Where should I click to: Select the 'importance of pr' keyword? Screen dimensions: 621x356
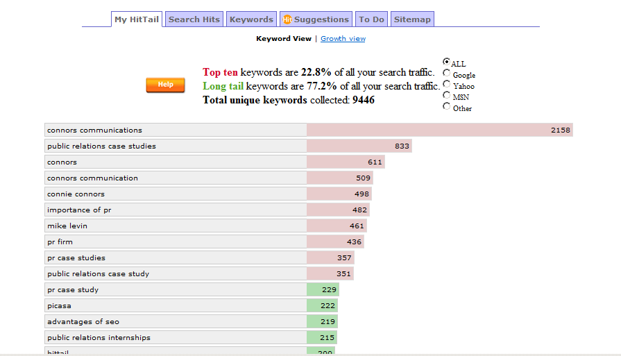[x=176, y=210]
